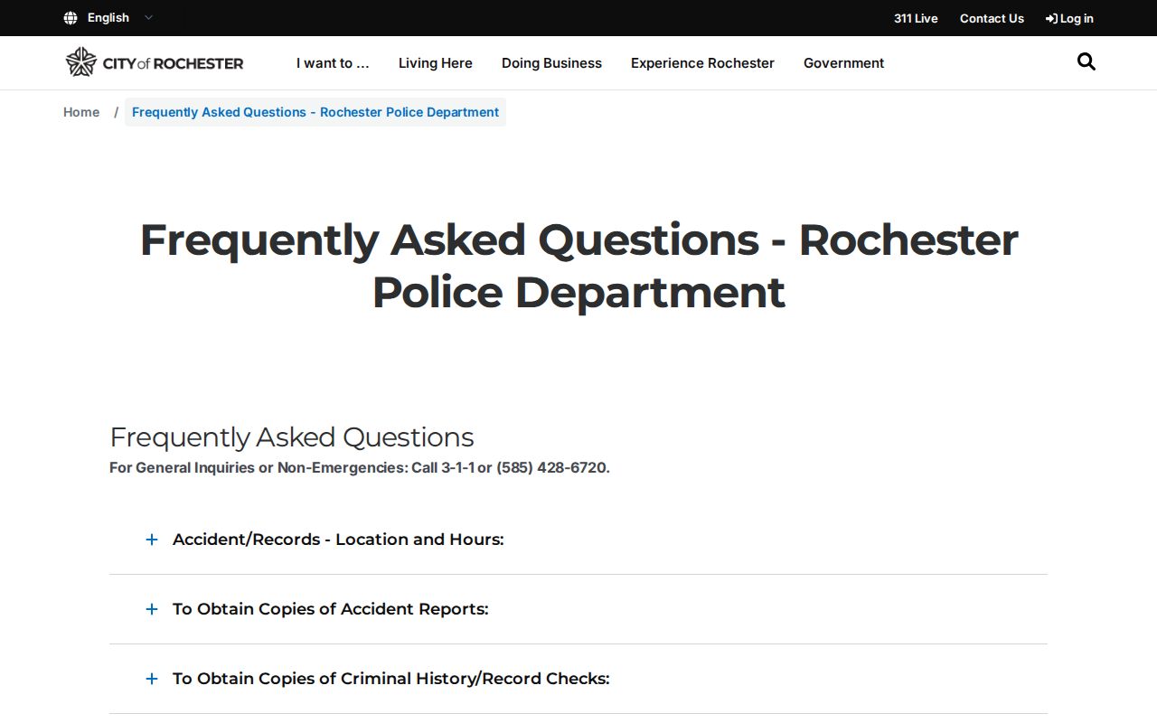Expand To Obtain Copies of Criminal History/Record Checks
Screen dimensions: 1157x723
coord(578,679)
